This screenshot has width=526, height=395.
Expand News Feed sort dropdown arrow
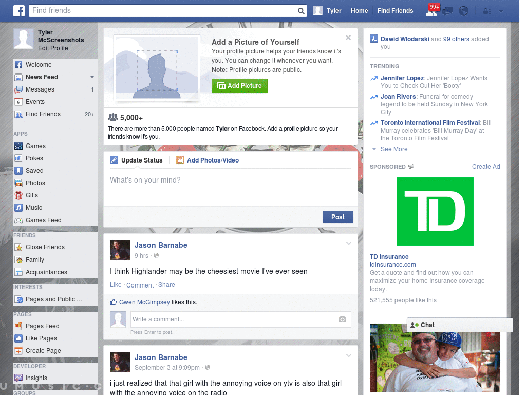pos(92,77)
